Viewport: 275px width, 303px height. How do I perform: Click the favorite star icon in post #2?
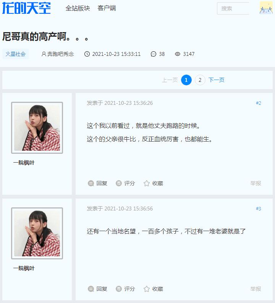point(147,183)
